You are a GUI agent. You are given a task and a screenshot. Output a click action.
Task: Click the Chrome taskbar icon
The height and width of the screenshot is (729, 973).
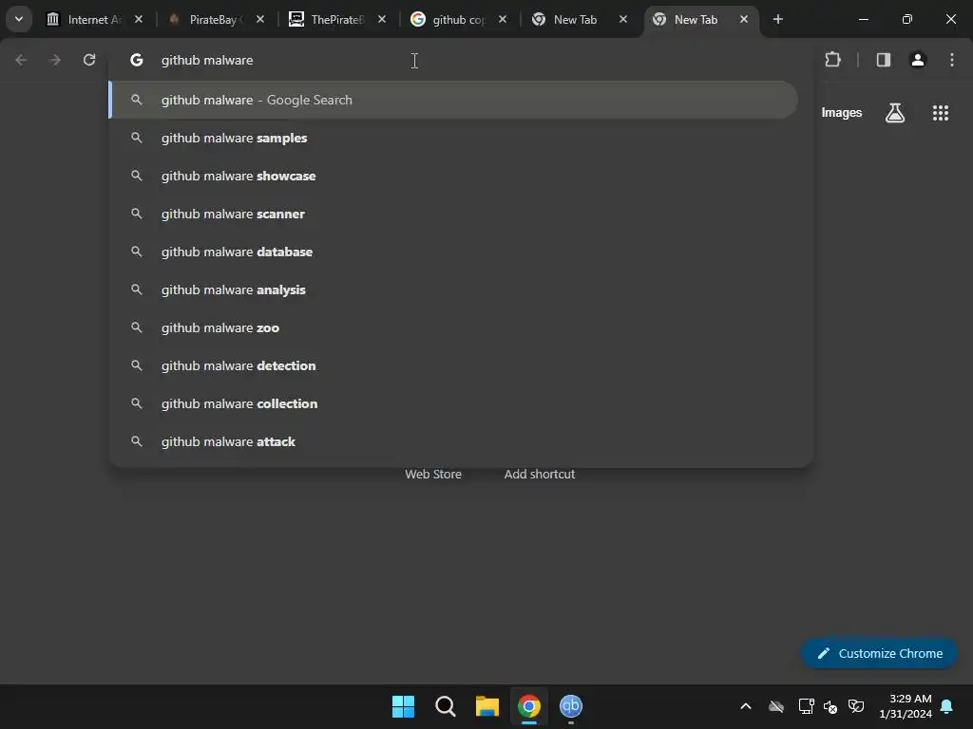529,706
